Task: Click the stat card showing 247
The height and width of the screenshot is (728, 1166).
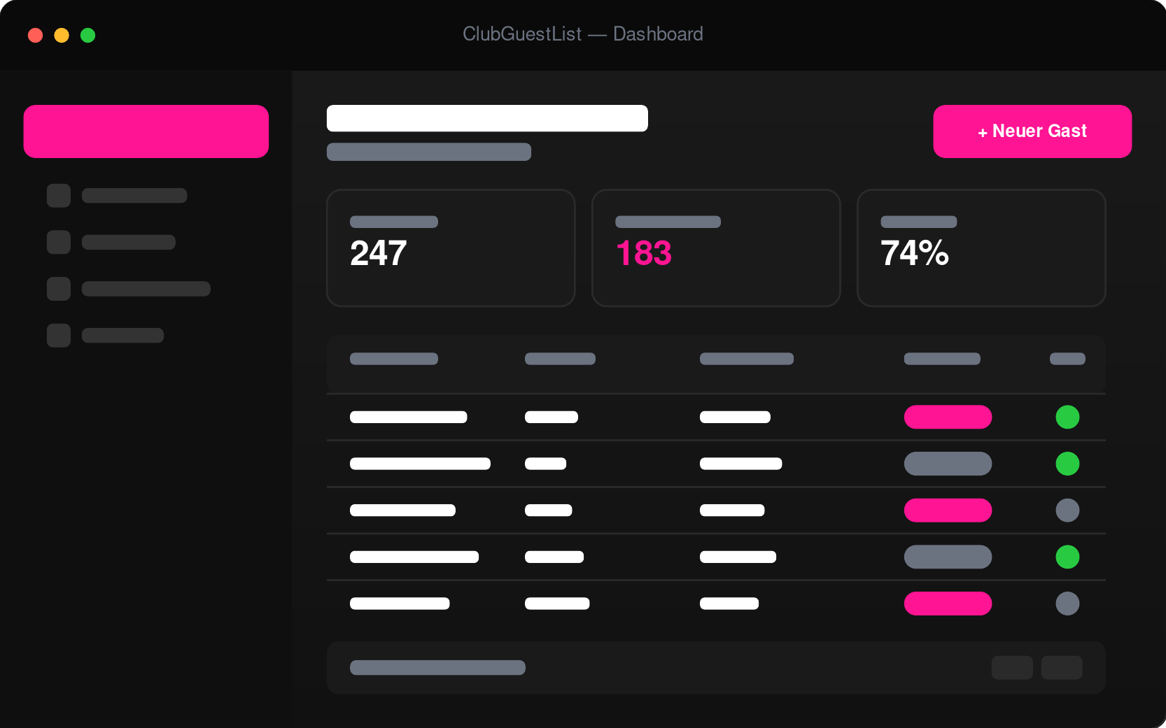Action: click(x=451, y=248)
